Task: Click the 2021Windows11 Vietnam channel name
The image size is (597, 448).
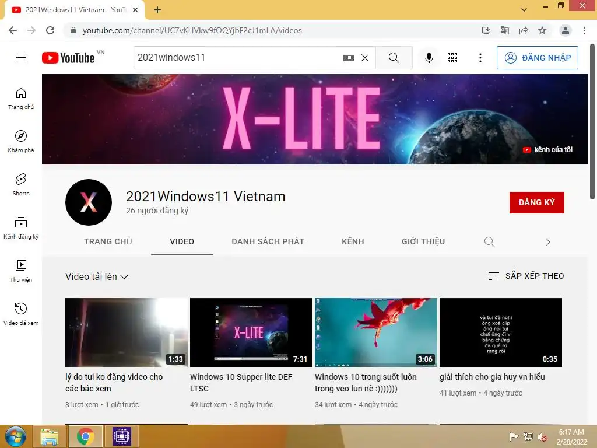Action: pos(206,197)
